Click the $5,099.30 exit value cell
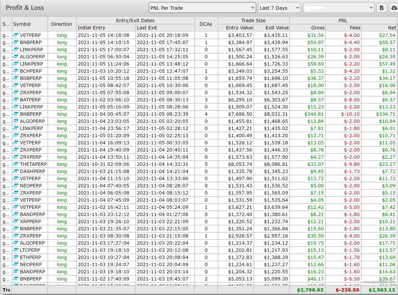This screenshot has height=295, width=398. click(272, 279)
